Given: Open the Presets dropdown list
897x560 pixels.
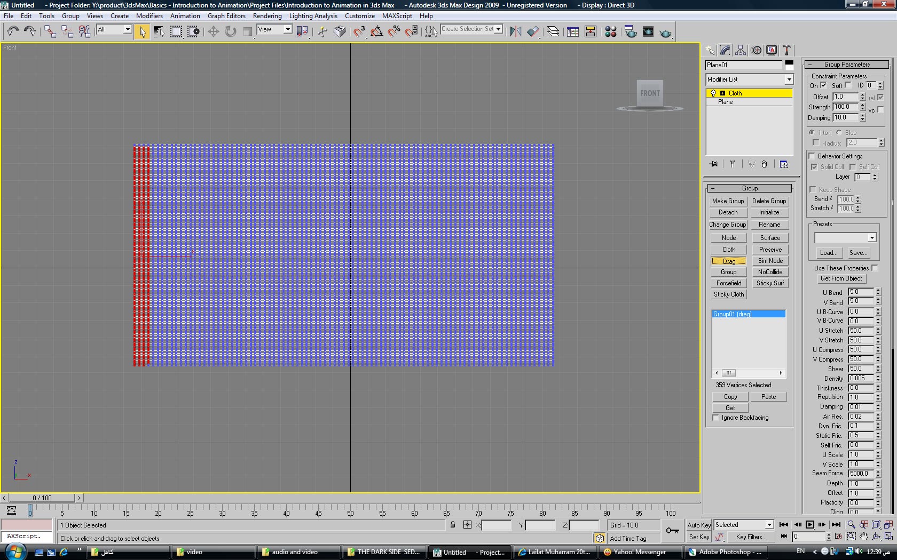Looking at the screenshot, I should click(x=871, y=238).
